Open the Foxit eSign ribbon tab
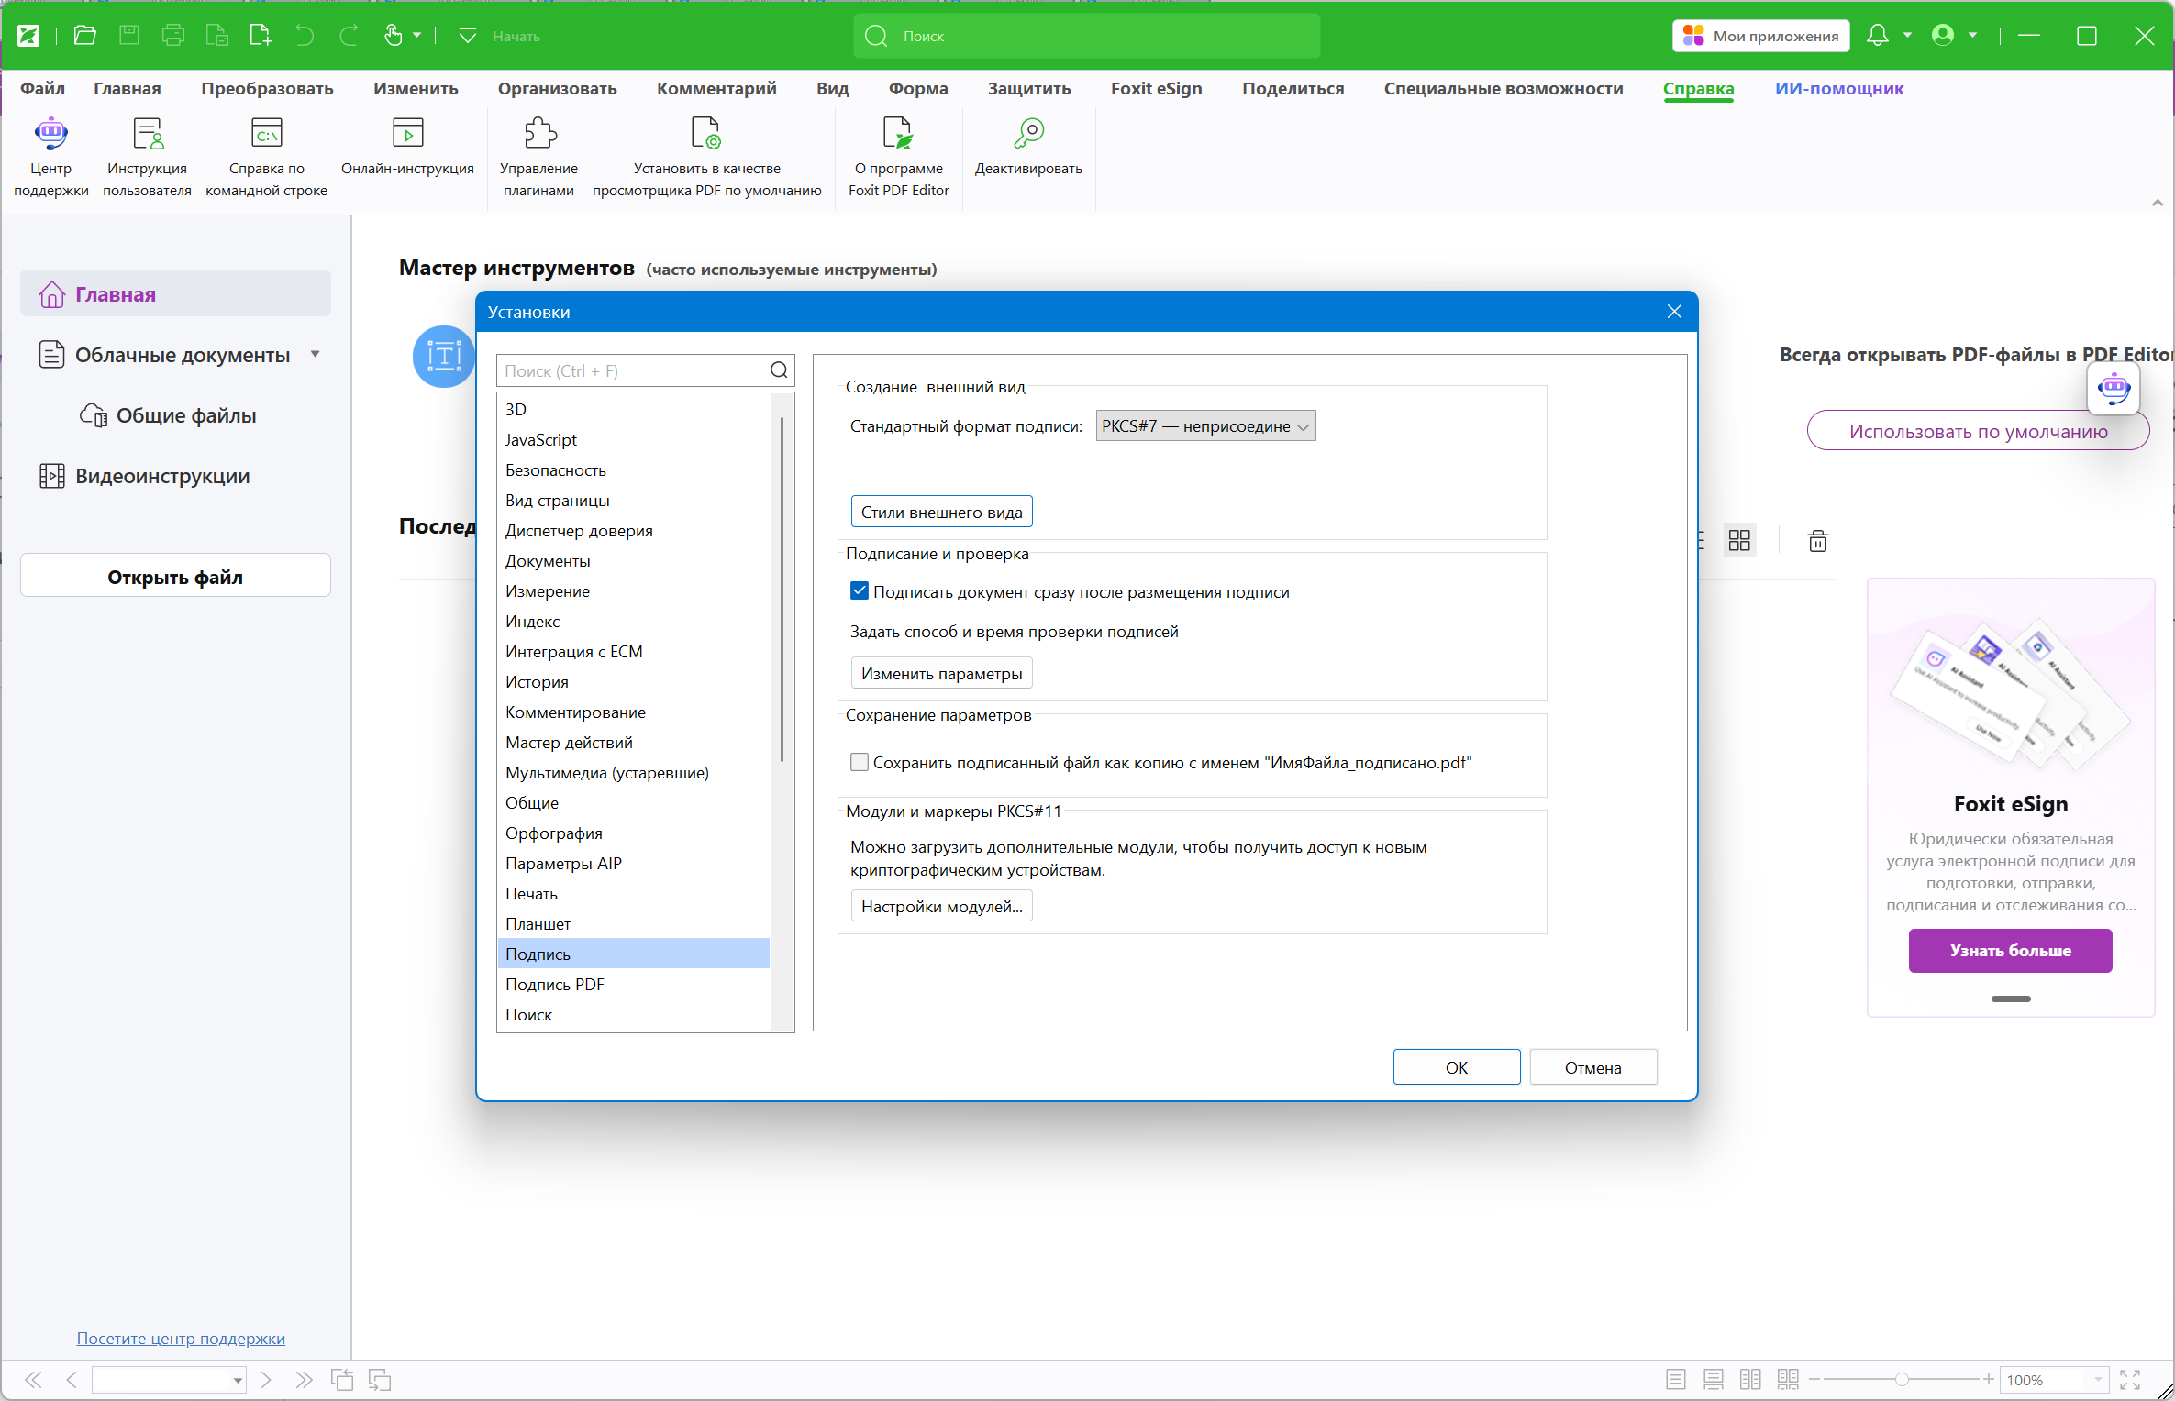This screenshot has height=1401, width=2175. 1156,89
